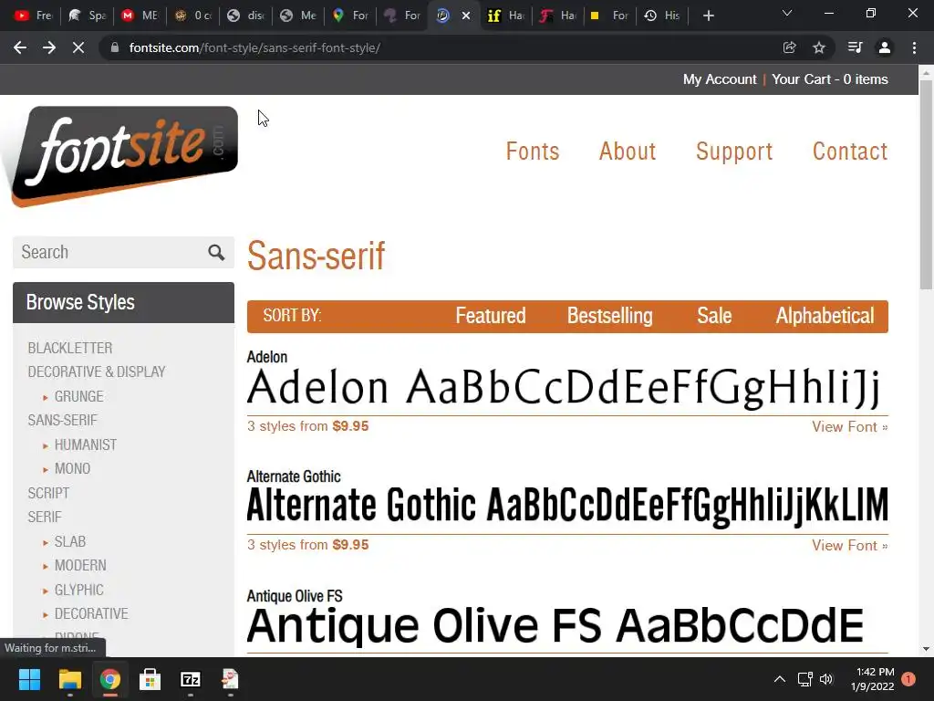This screenshot has height=701, width=934.
Task: Open a new browser tab
Action: pyautogui.click(x=708, y=16)
